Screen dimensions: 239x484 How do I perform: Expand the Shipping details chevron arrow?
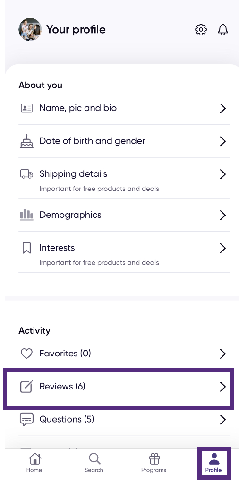pos(222,174)
